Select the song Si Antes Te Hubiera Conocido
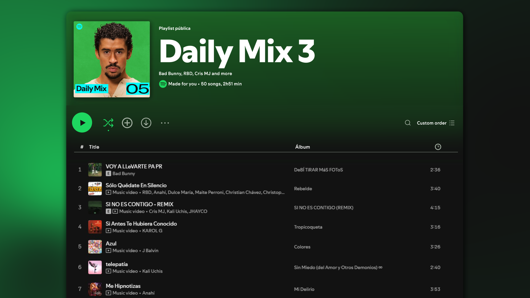530x298 pixels. (x=141, y=224)
